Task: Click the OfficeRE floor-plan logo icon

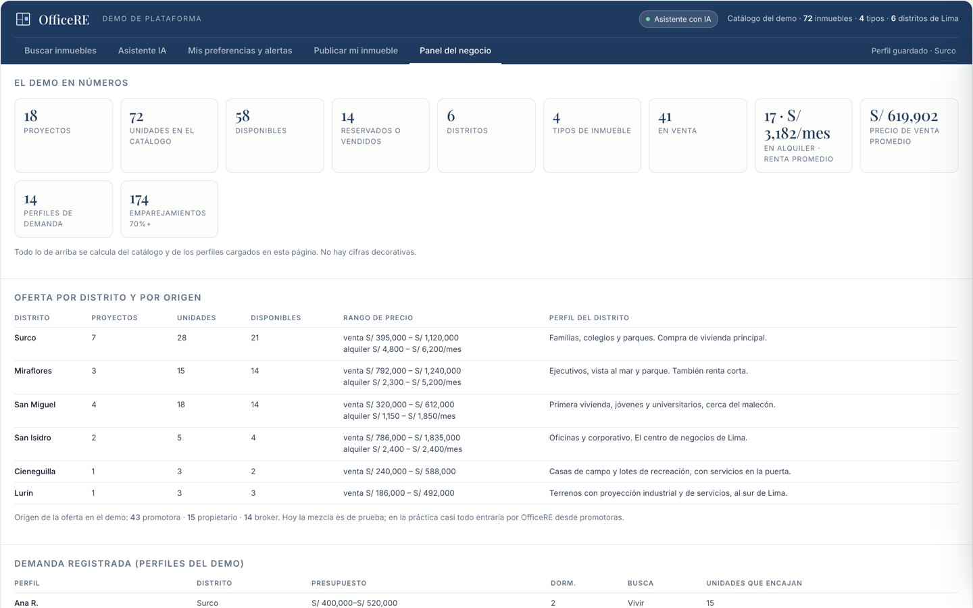Action: [23, 19]
